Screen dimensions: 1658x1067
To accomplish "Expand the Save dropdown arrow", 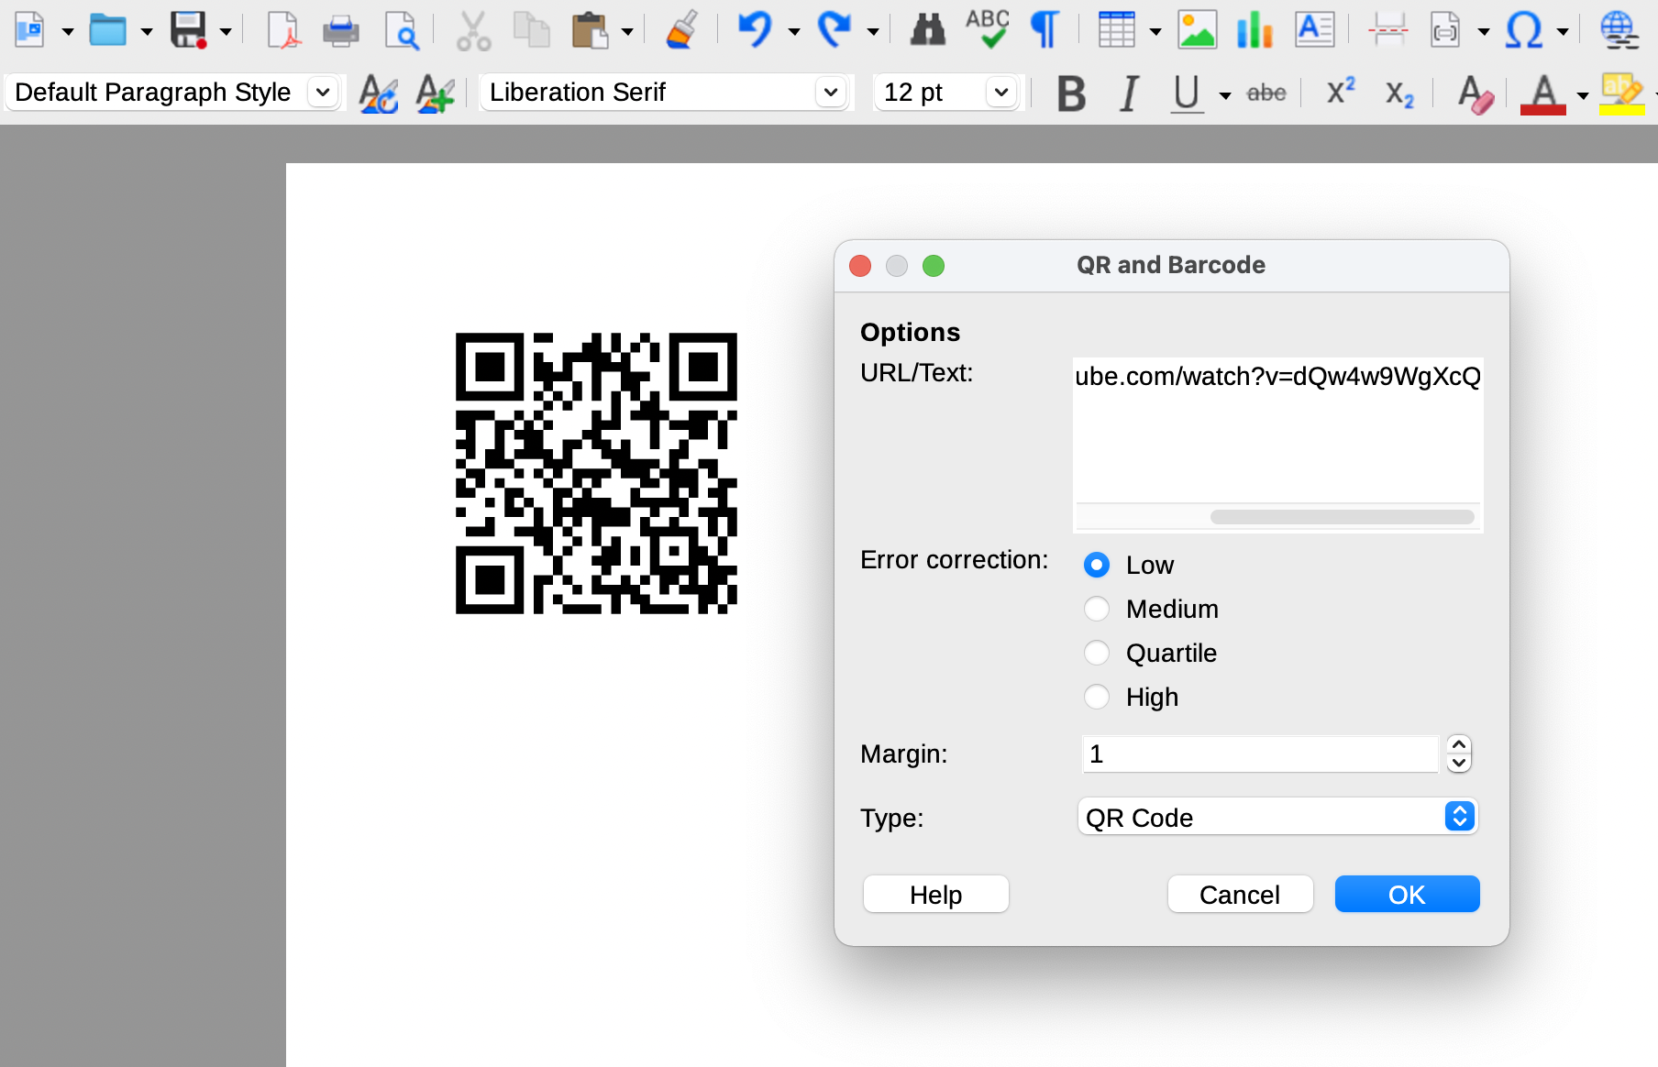I will 226,32.
